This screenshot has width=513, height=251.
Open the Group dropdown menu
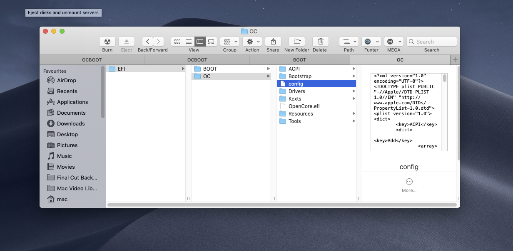[x=229, y=42]
